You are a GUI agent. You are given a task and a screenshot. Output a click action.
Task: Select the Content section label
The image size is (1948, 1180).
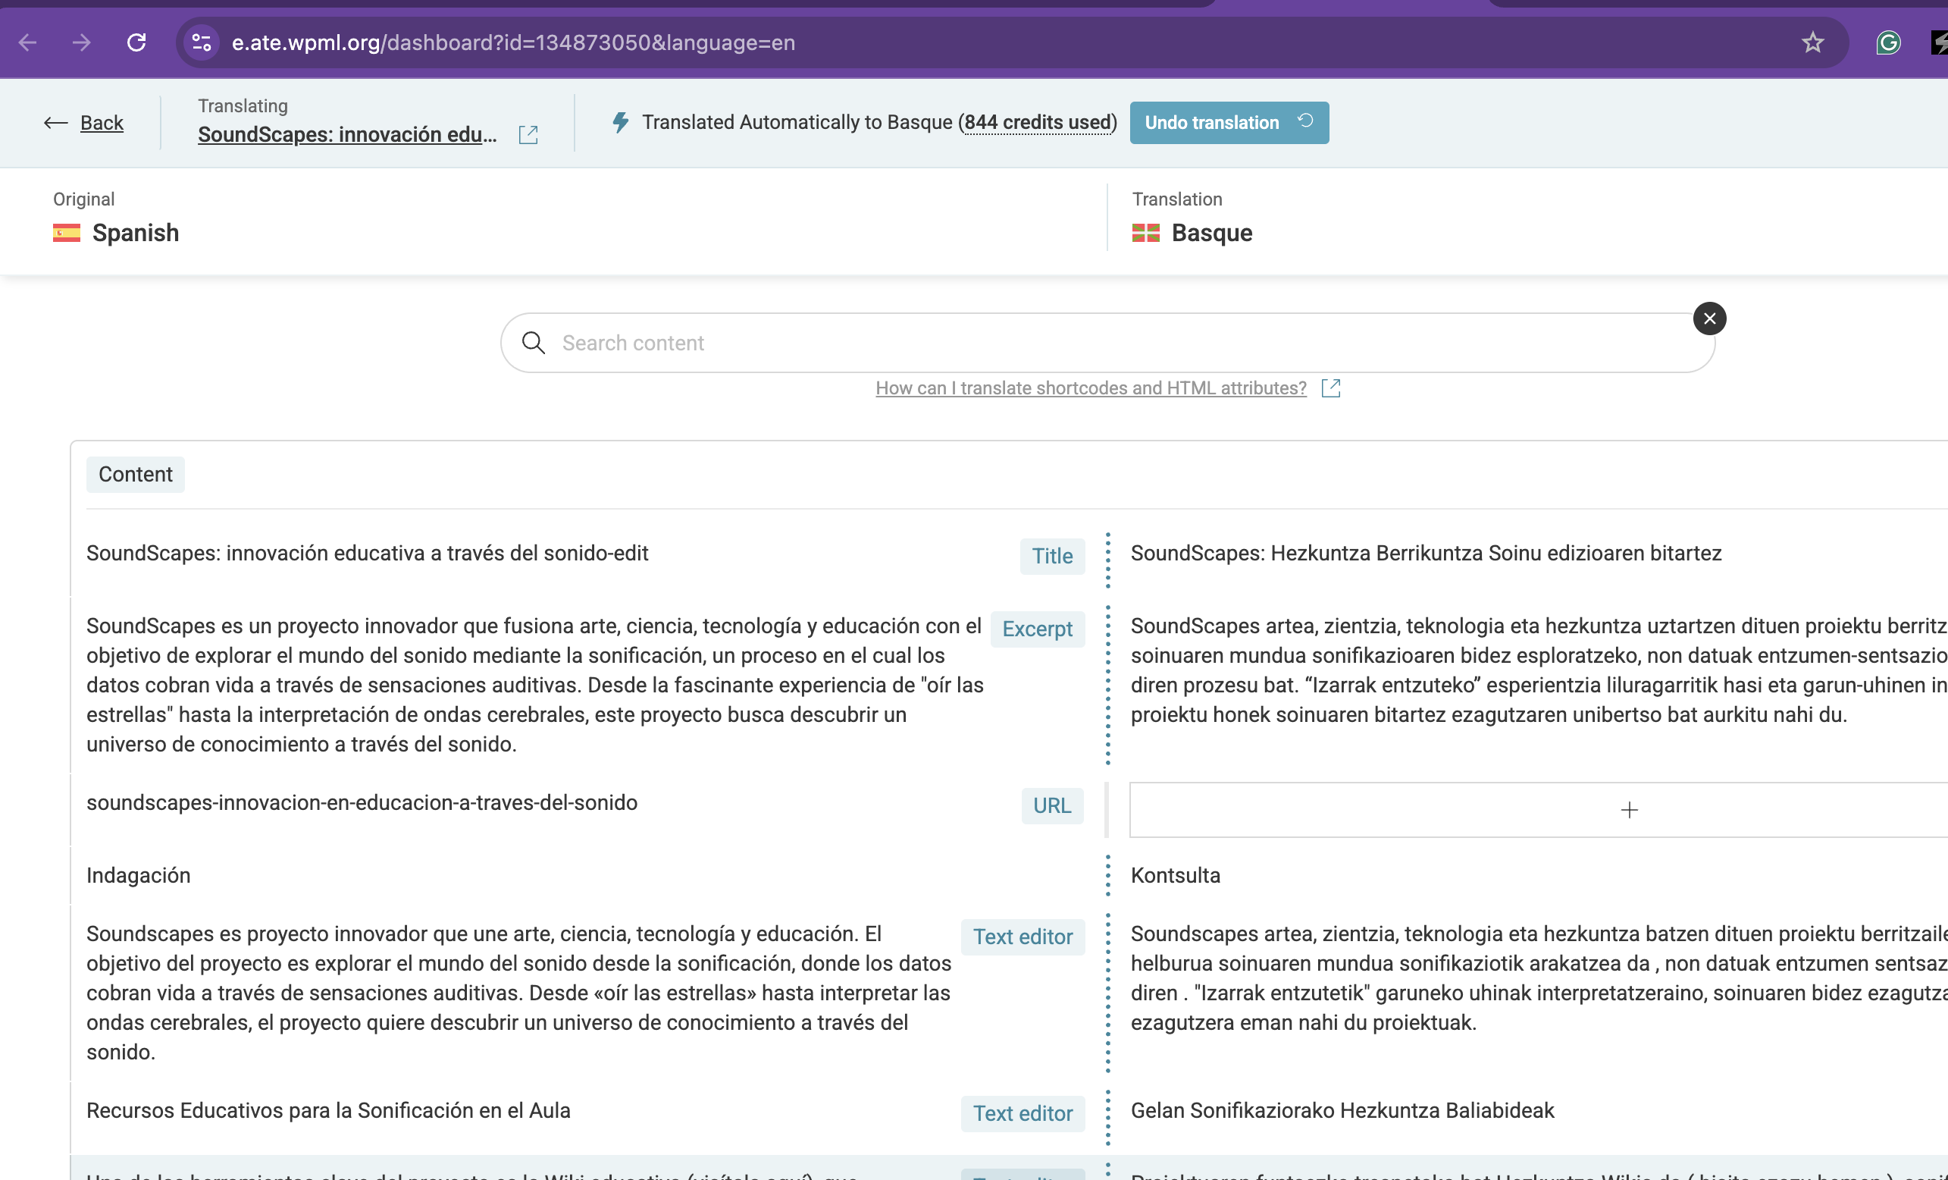[x=135, y=475]
